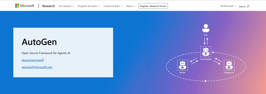Screen dimensions: 266x94
Task: Open the aka.ms/autogen link
Action: [x=33, y=60]
